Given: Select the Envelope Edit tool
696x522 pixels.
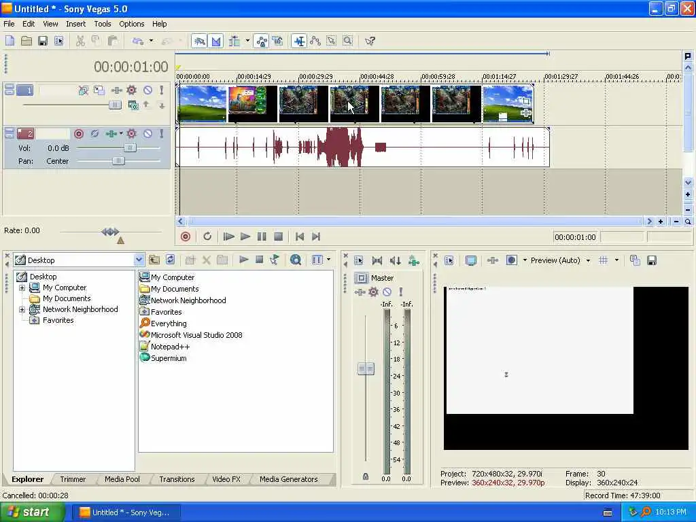Looking at the screenshot, I should click(x=315, y=41).
